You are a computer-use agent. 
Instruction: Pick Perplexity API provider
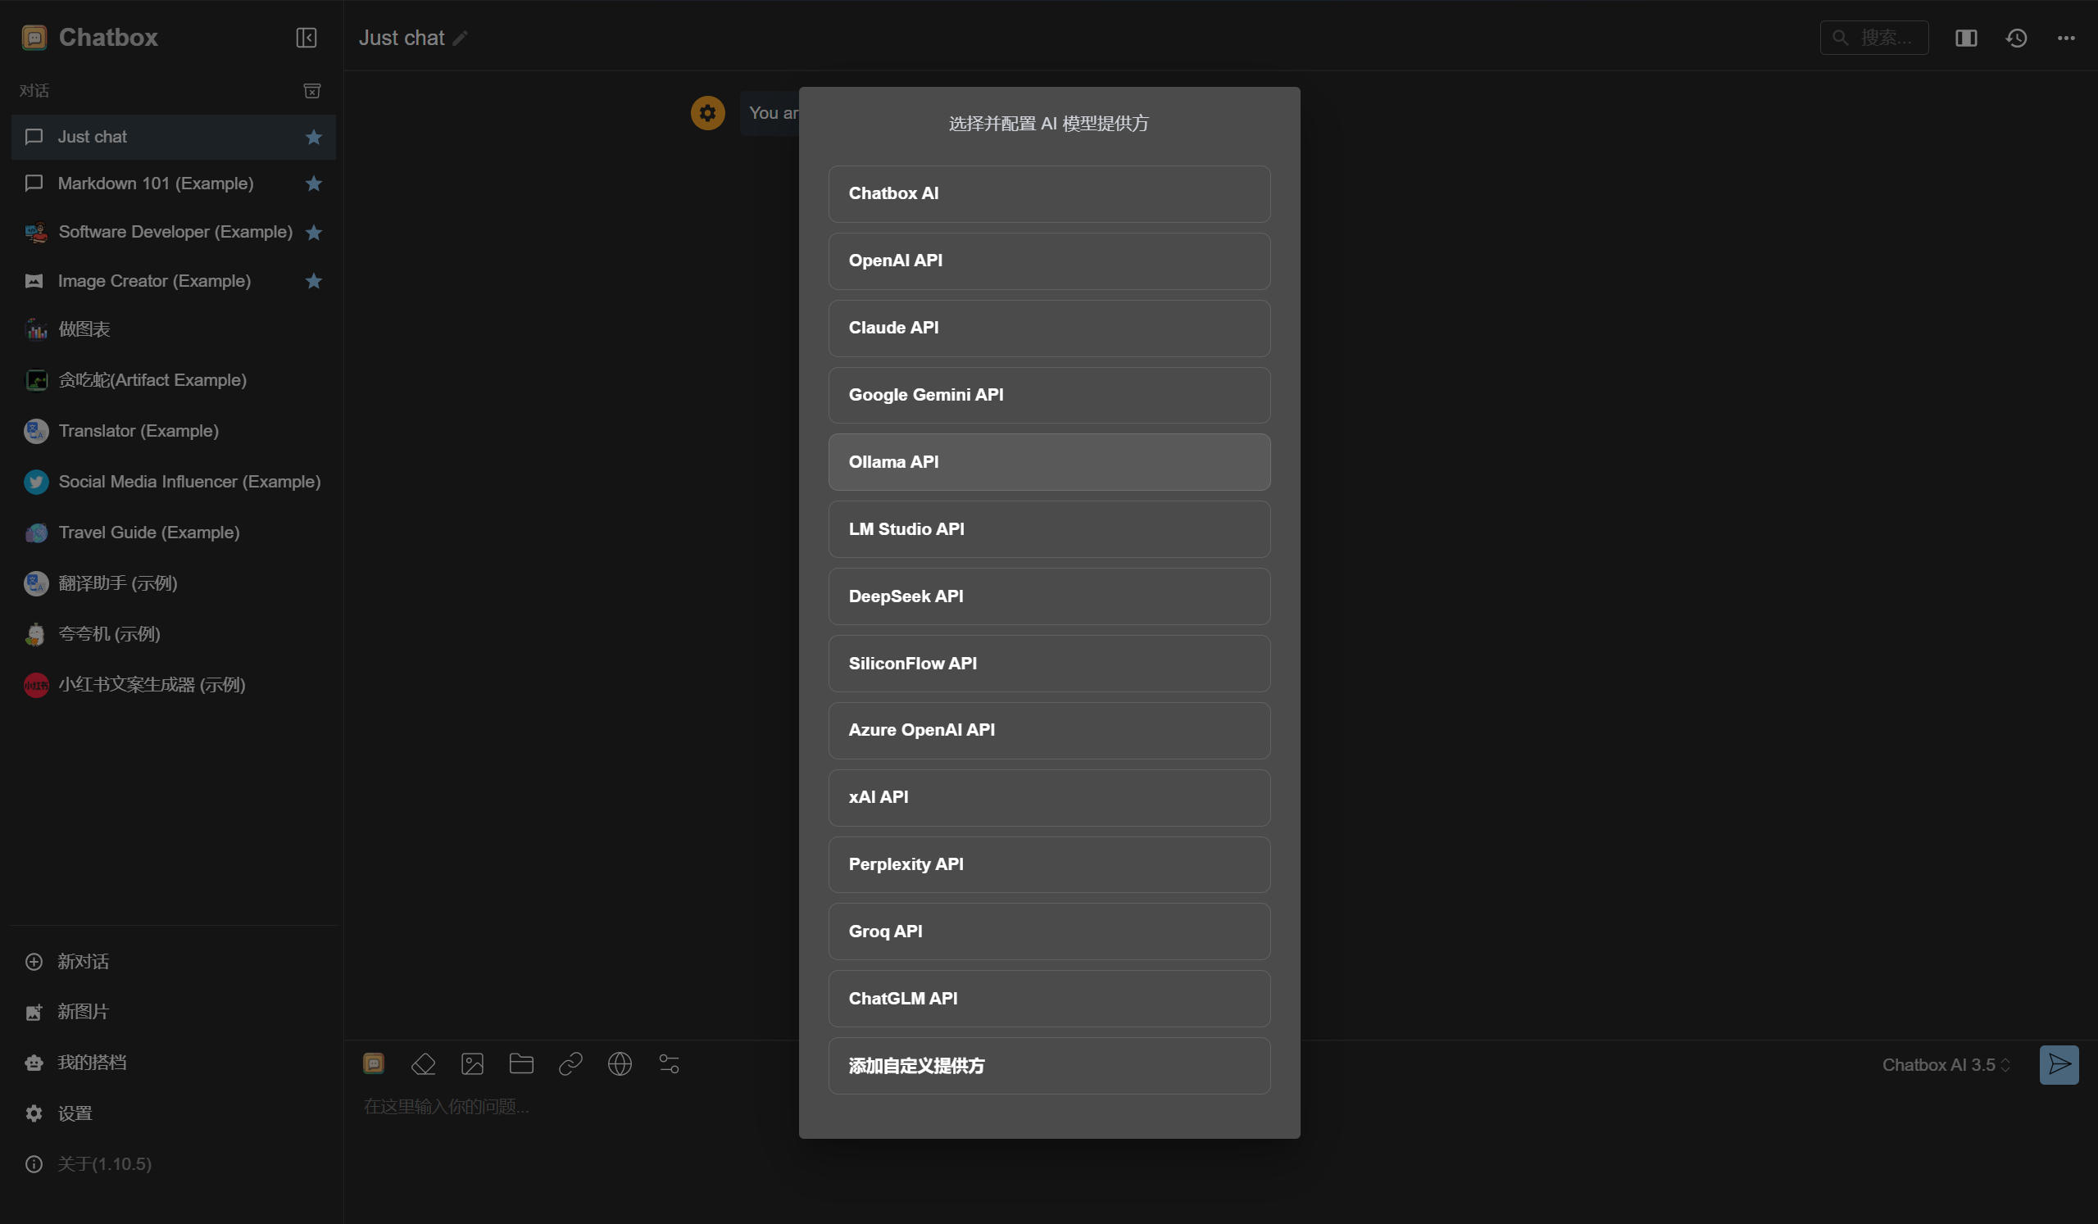(x=1049, y=864)
